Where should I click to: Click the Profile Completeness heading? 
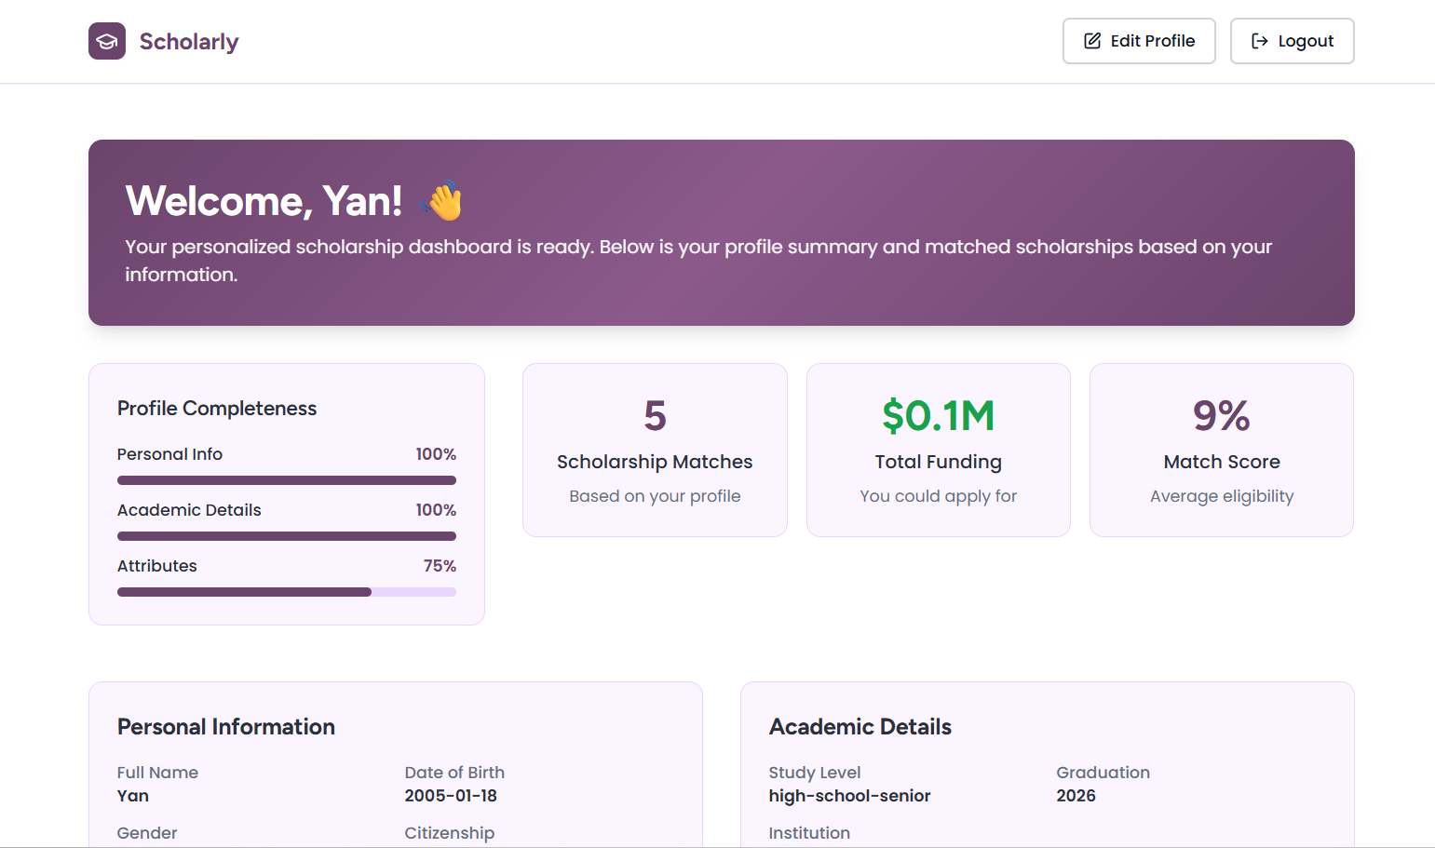(x=217, y=409)
